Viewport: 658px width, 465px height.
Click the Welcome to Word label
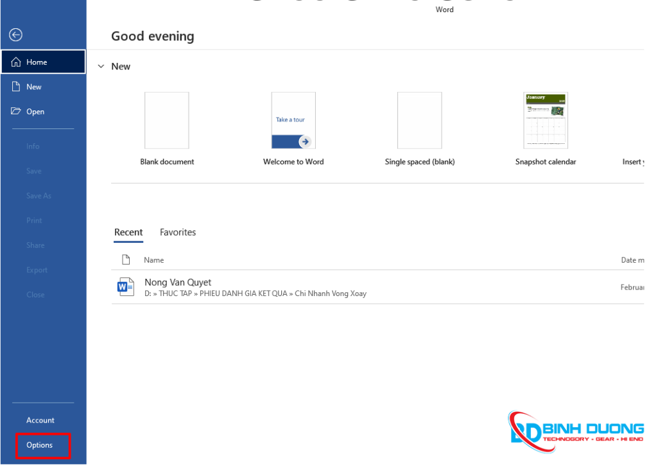293,162
